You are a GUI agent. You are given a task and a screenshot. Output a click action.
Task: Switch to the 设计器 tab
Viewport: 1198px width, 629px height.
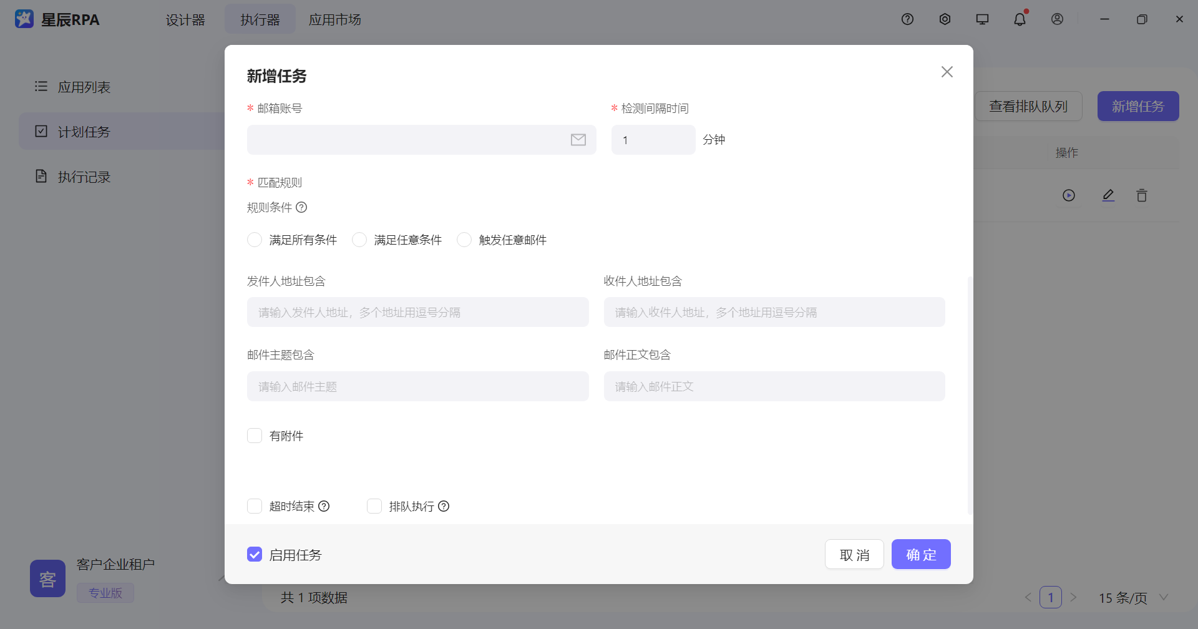point(185,19)
